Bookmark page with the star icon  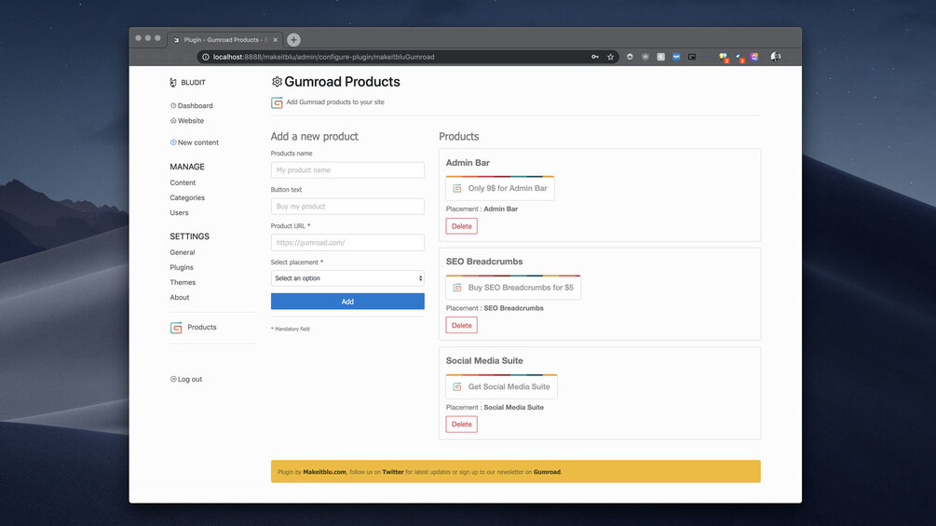coord(610,57)
